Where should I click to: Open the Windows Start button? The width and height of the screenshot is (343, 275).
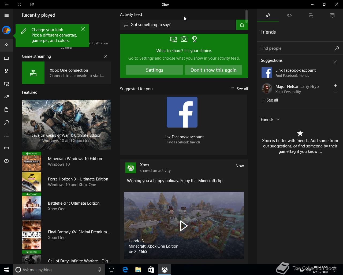(6, 270)
